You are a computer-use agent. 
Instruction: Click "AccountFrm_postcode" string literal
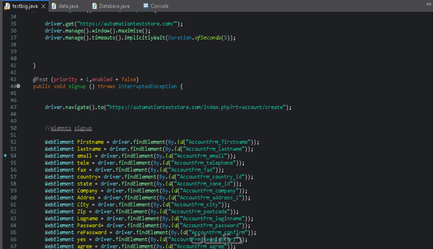199,212
